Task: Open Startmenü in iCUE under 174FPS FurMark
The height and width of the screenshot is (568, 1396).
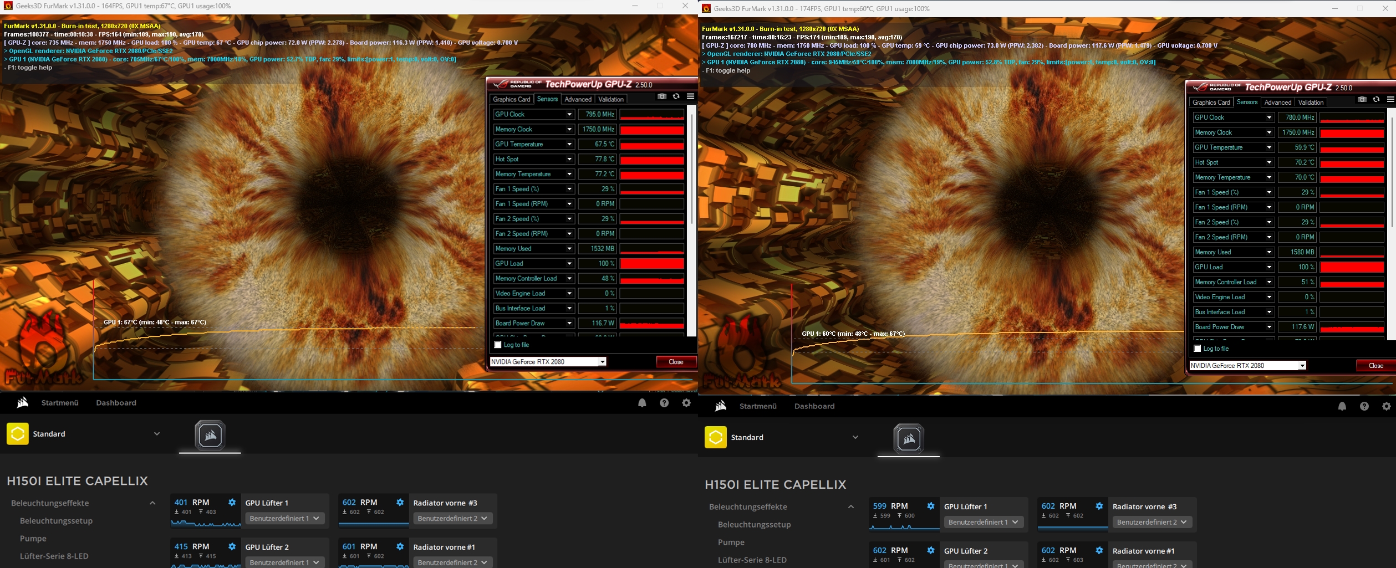Action: click(x=758, y=406)
